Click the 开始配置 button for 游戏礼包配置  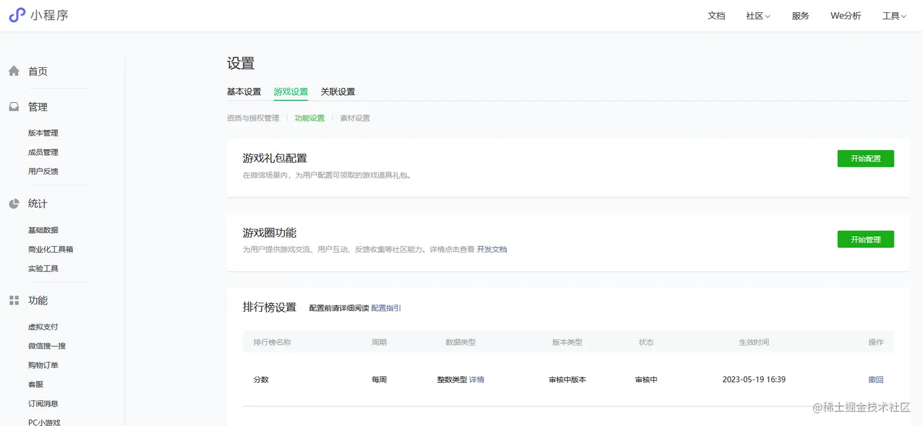(866, 158)
